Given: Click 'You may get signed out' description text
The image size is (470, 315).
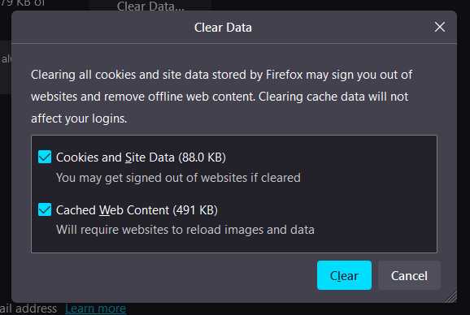Looking at the screenshot, I should tap(178, 178).
